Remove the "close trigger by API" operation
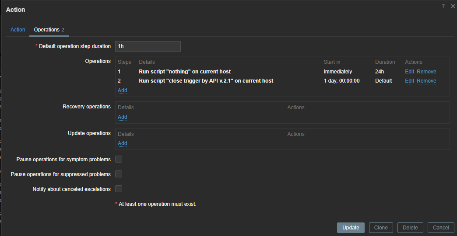457x236 pixels. click(x=426, y=81)
